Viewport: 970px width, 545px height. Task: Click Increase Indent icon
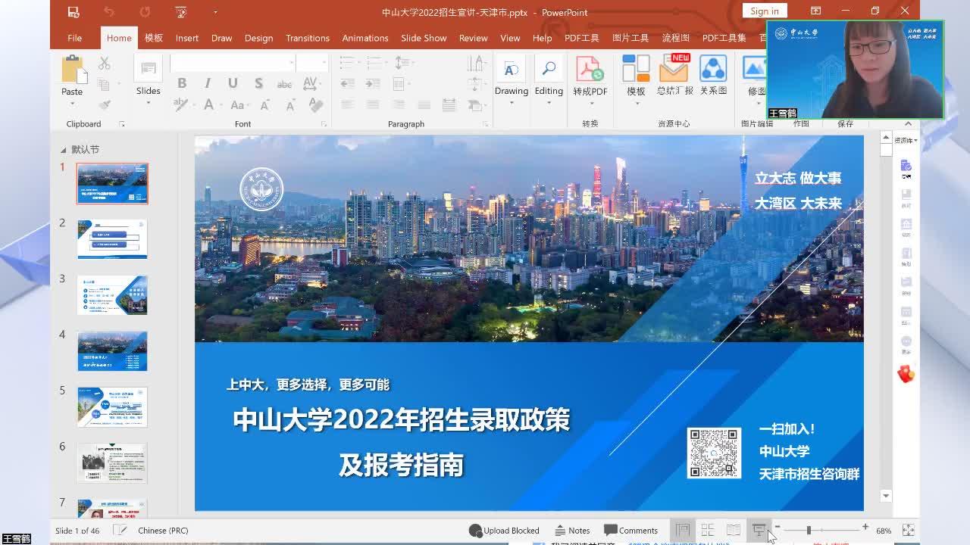372,83
